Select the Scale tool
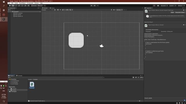 [x=19, y=6]
